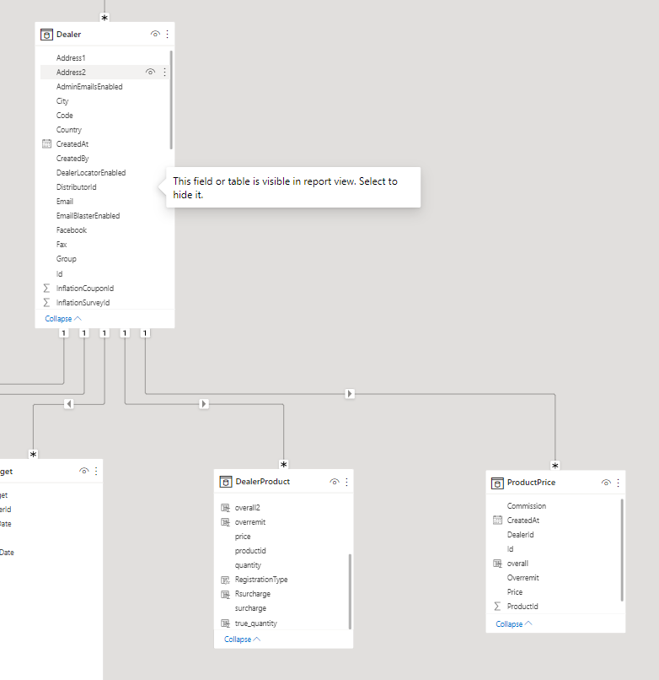Click the sigma icon beside ProductId

[x=497, y=607]
